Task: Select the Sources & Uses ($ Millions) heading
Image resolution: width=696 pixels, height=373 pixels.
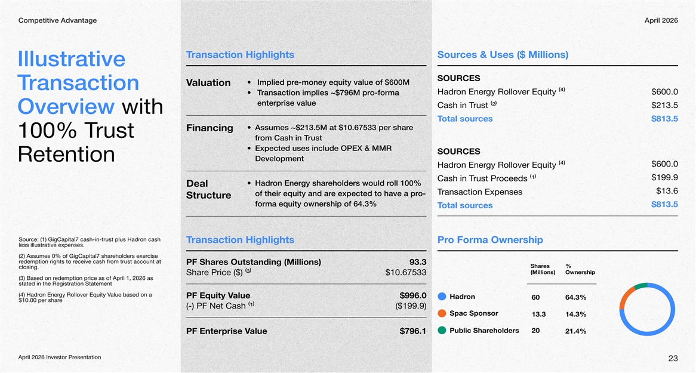Action: [x=503, y=55]
